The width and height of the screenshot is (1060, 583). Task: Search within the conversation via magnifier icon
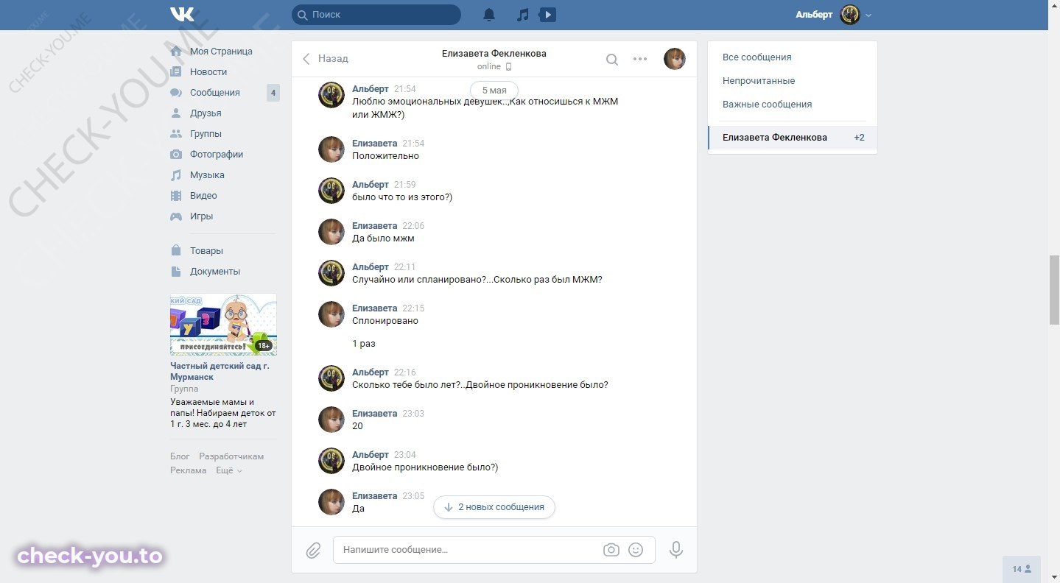tap(612, 60)
